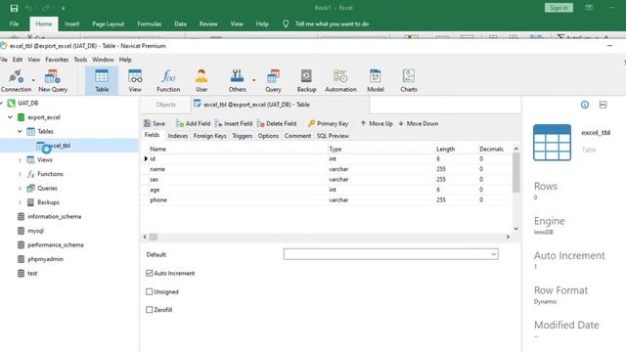Insert Field above selected row
The image size is (626, 352).
click(x=234, y=123)
